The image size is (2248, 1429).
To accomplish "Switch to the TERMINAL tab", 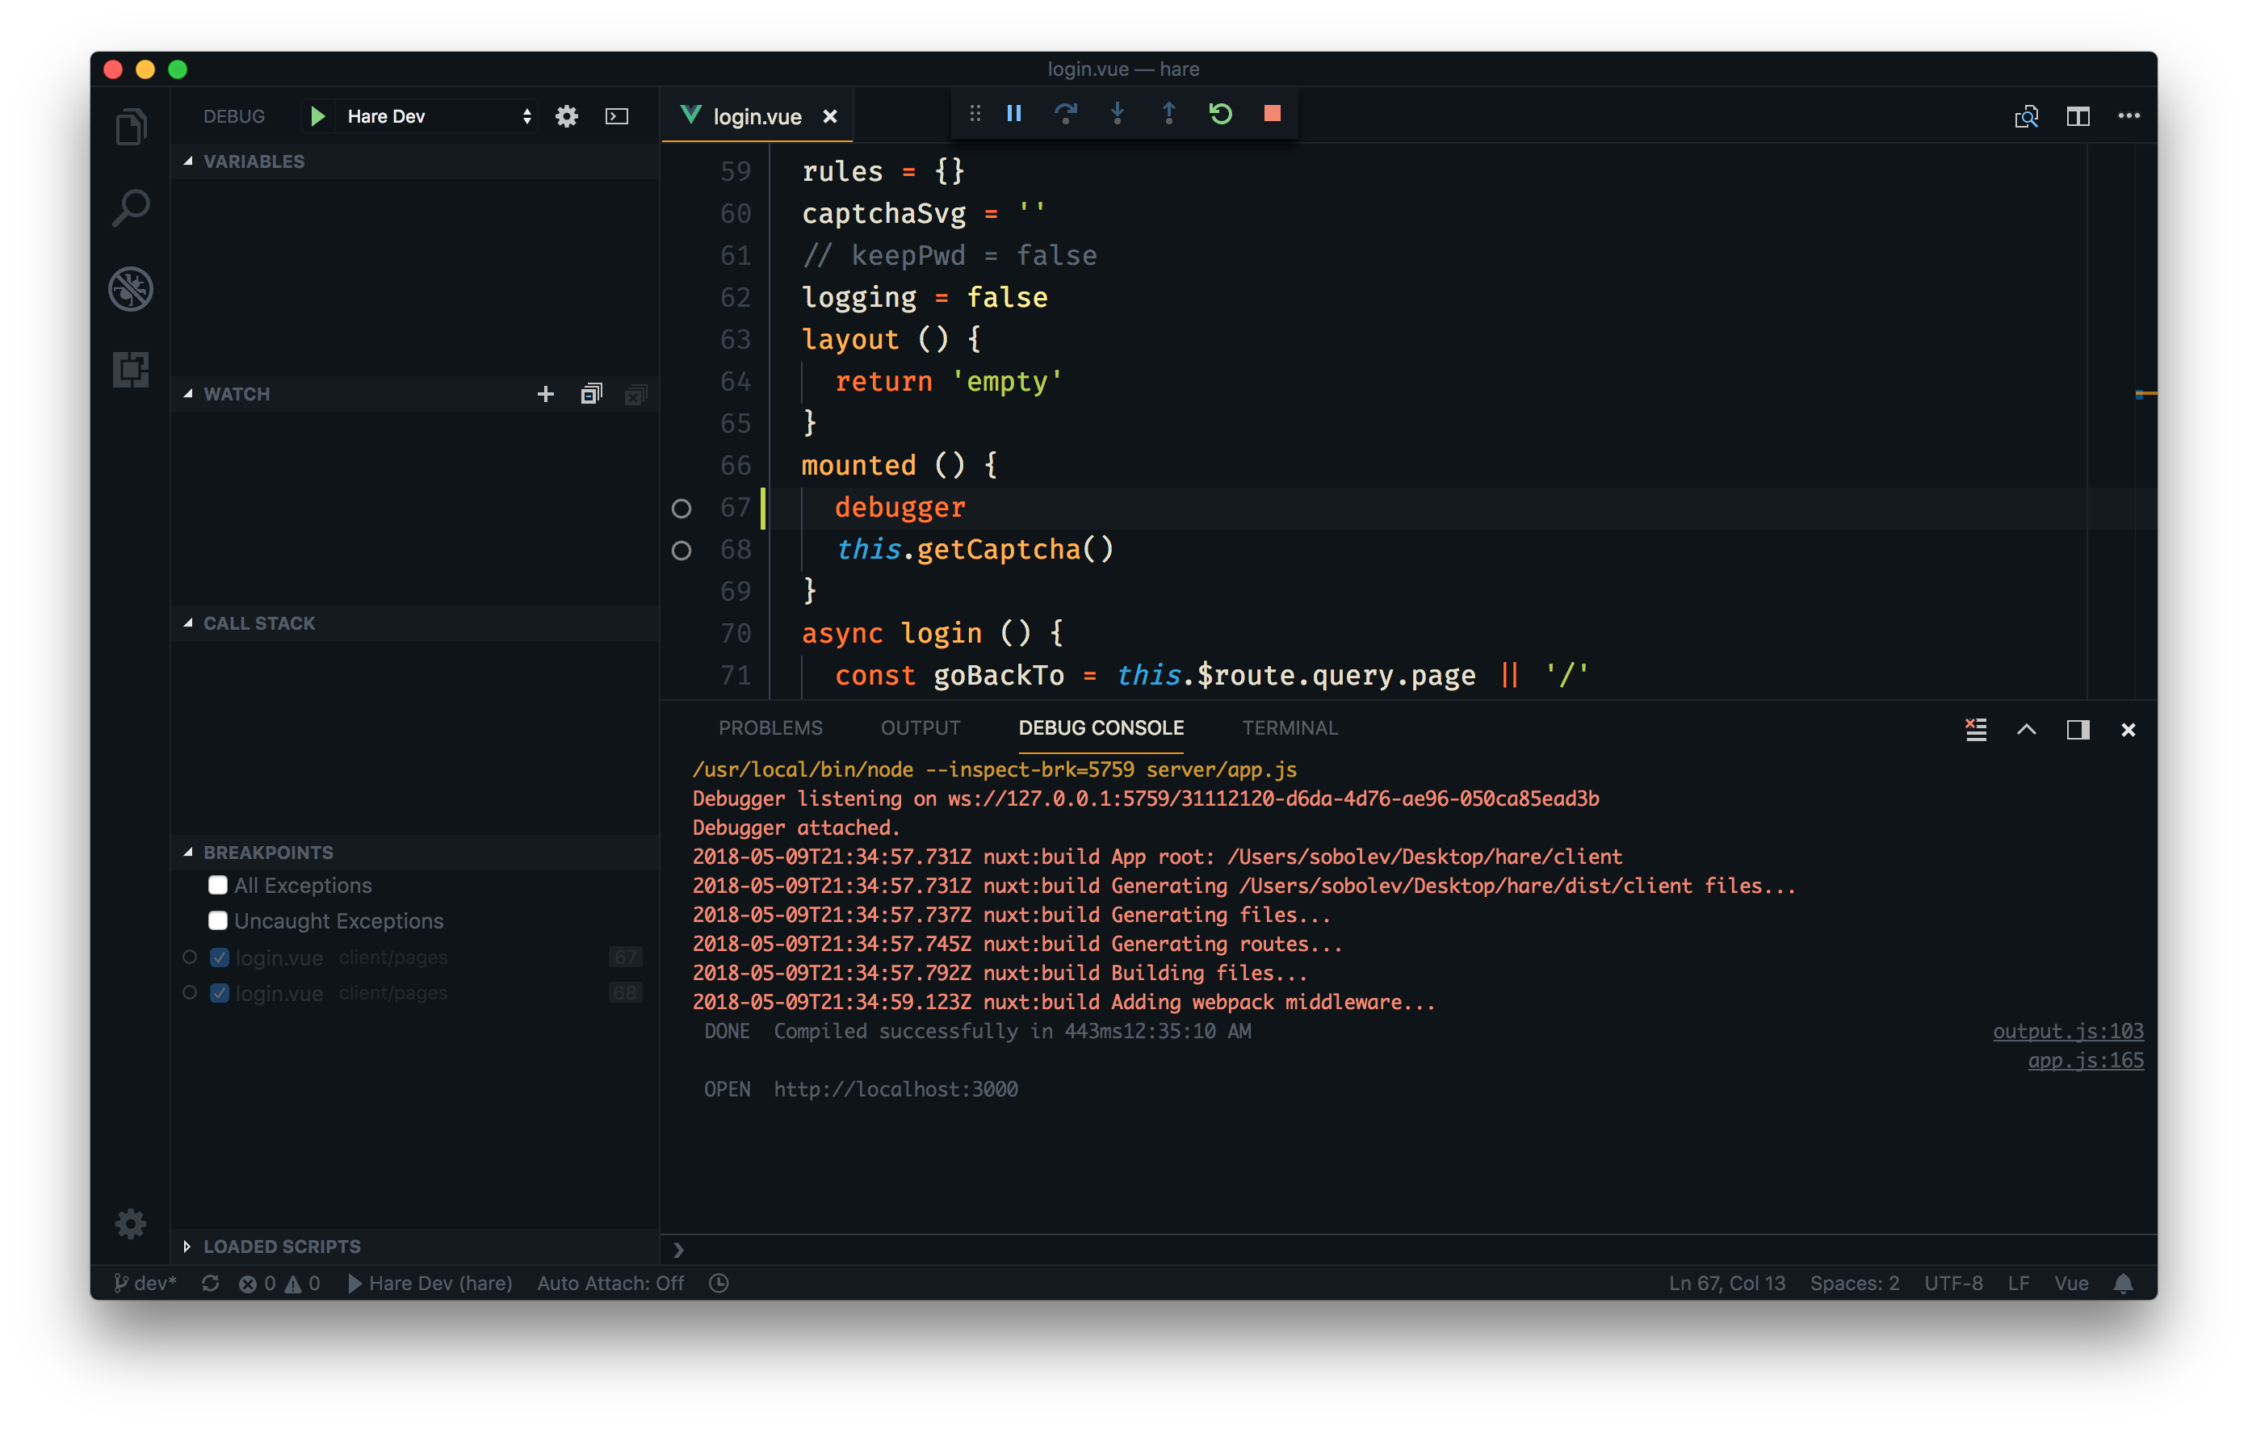I will (x=1290, y=728).
